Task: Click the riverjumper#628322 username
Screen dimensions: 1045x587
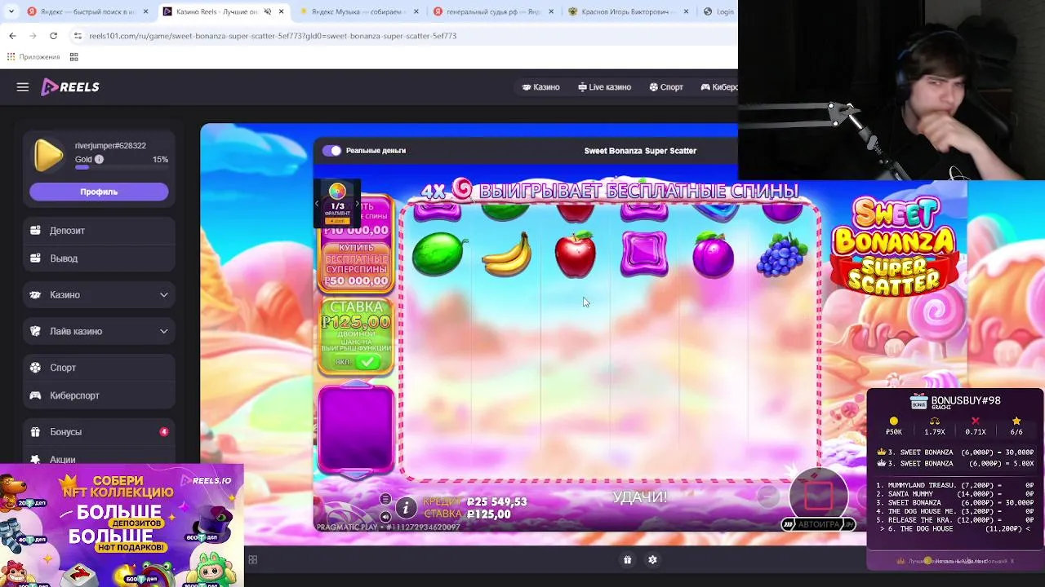Action: [x=110, y=146]
